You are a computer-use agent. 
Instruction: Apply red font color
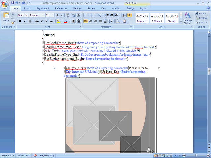[x=66, y=21]
